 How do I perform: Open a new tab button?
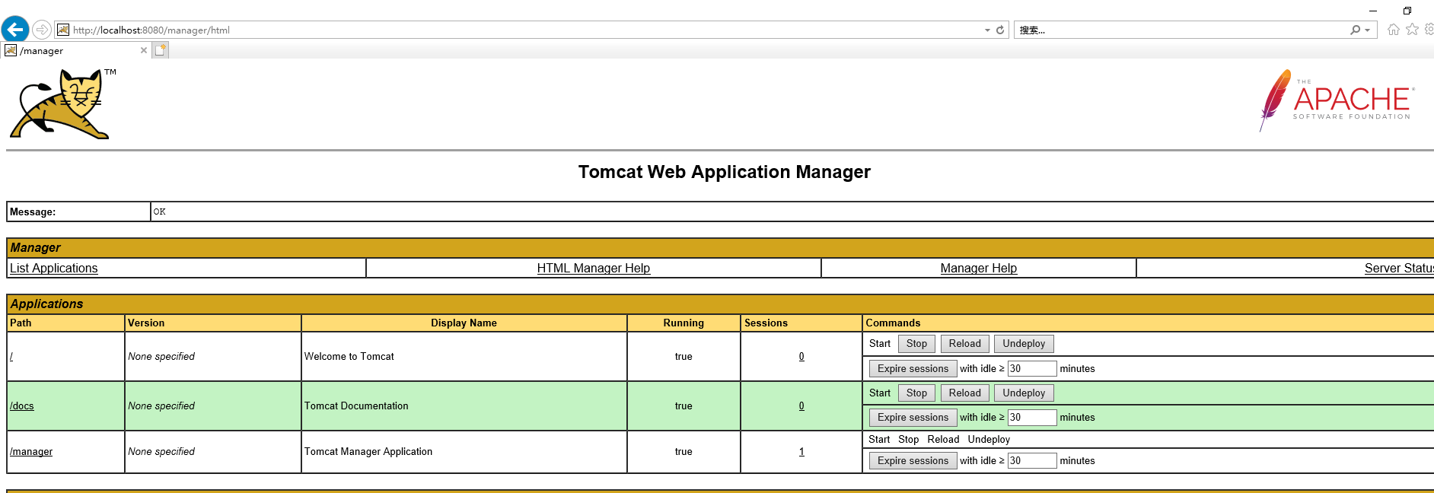160,50
